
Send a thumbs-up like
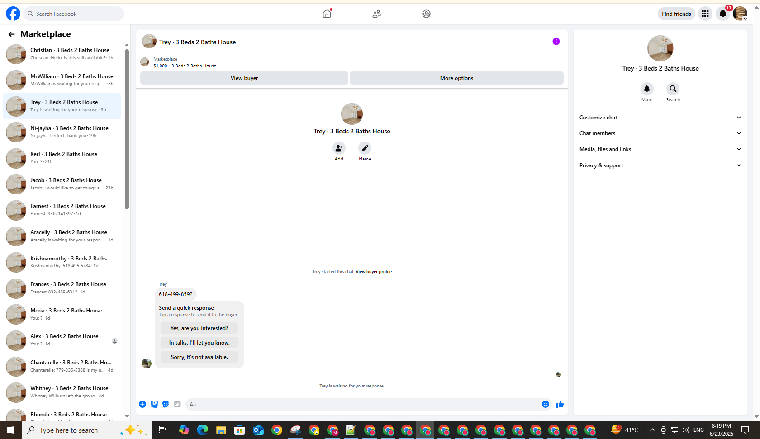[560, 404]
